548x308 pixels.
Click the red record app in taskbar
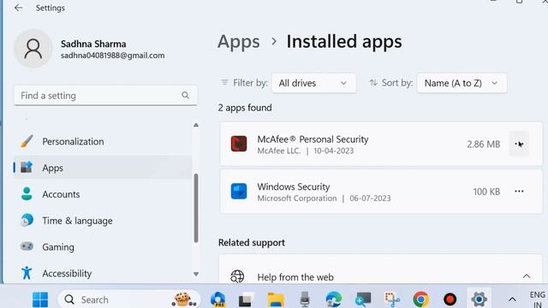tap(450, 299)
